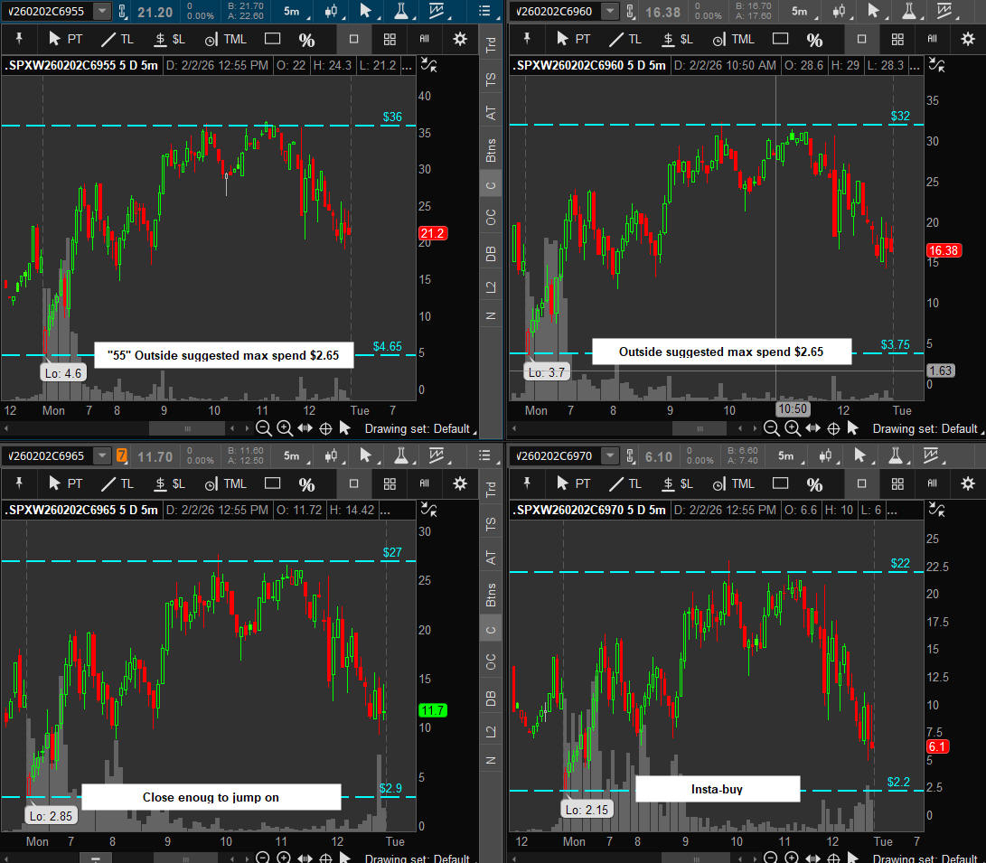The height and width of the screenshot is (863, 986).
Task: Zoom out on the C6960 chart
Action: coord(771,428)
